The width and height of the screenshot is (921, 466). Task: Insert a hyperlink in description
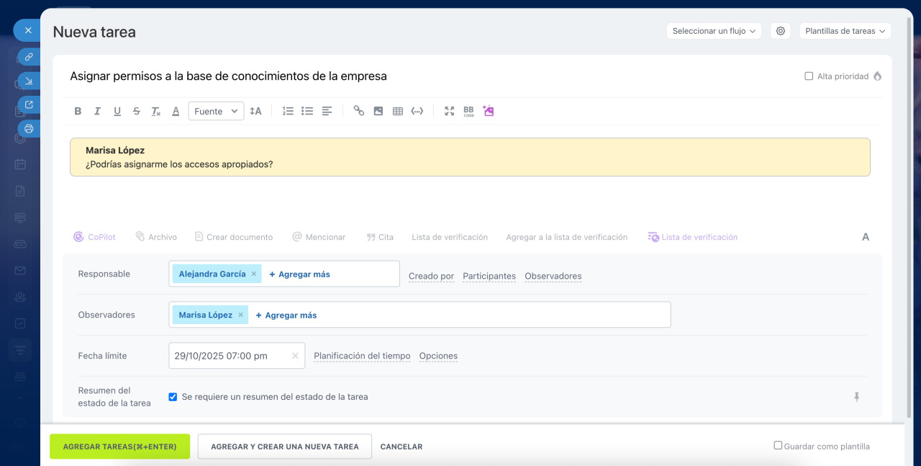point(358,111)
